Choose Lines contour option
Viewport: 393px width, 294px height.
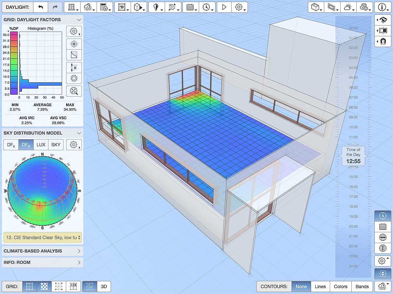pos(320,286)
